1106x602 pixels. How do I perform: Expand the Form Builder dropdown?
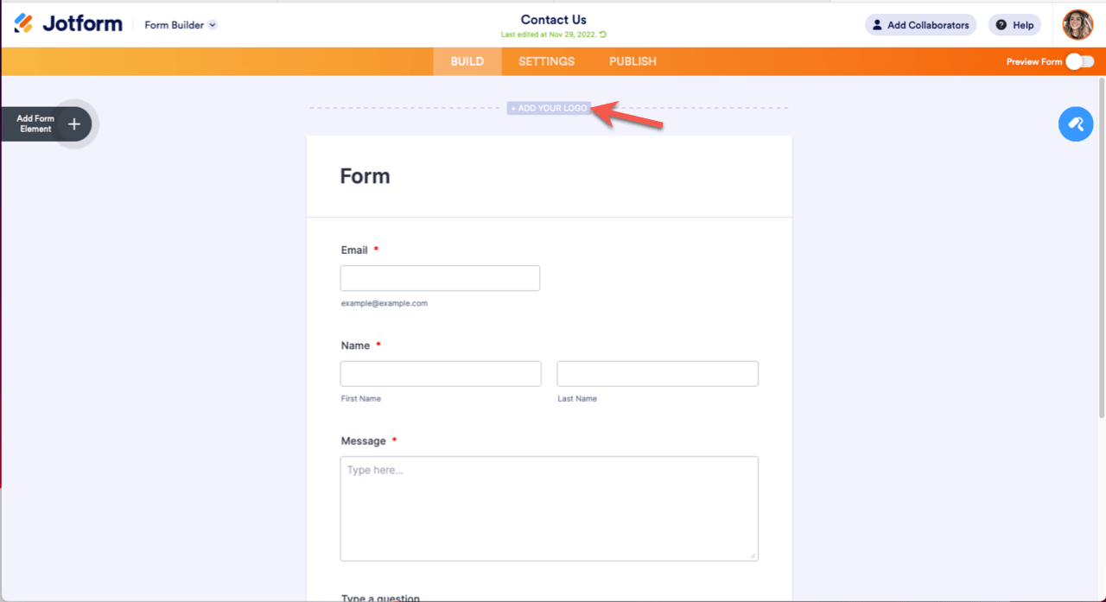[213, 25]
